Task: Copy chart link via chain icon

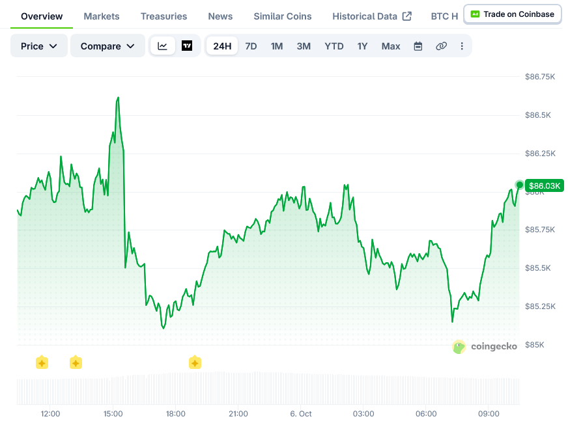Action: [441, 46]
